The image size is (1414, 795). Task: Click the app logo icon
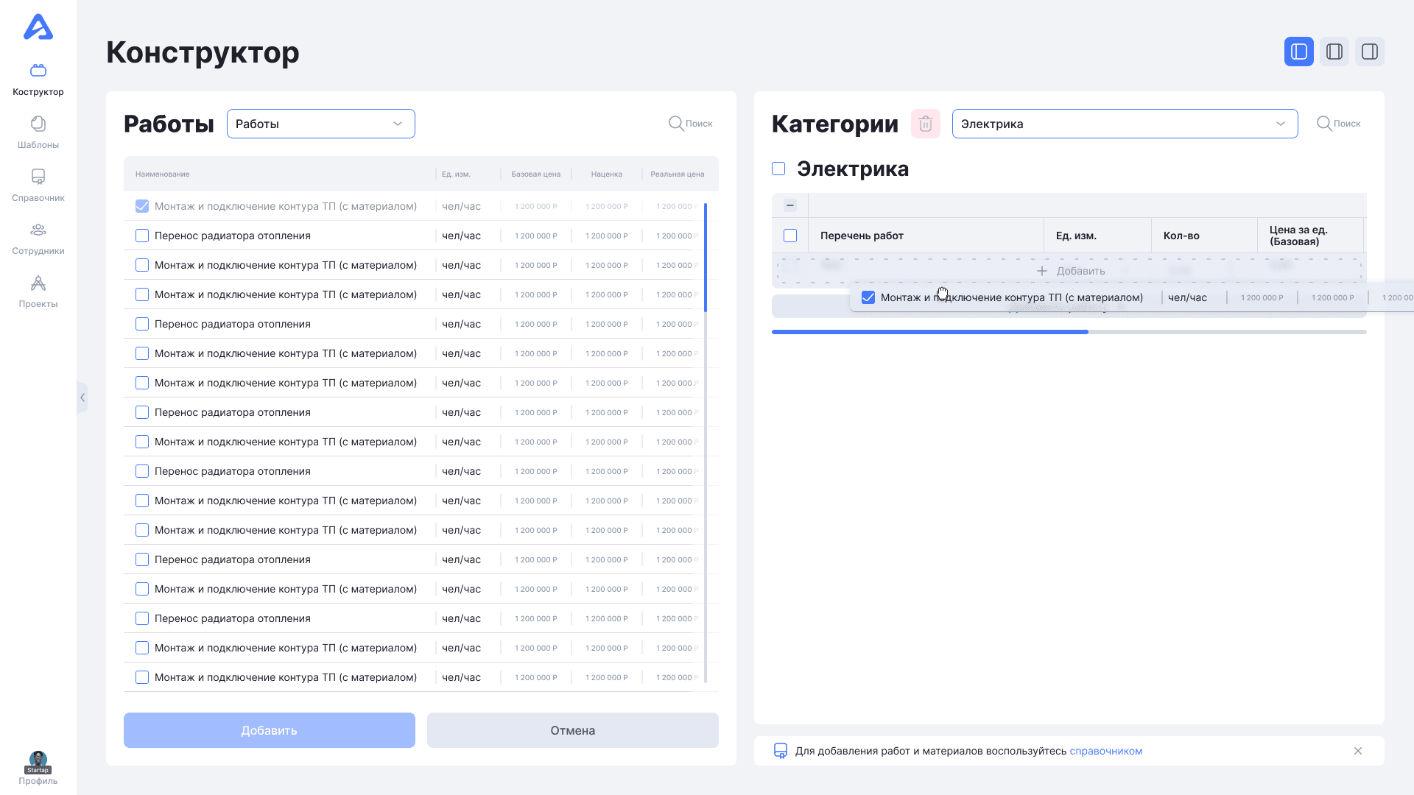pos(38,27)
